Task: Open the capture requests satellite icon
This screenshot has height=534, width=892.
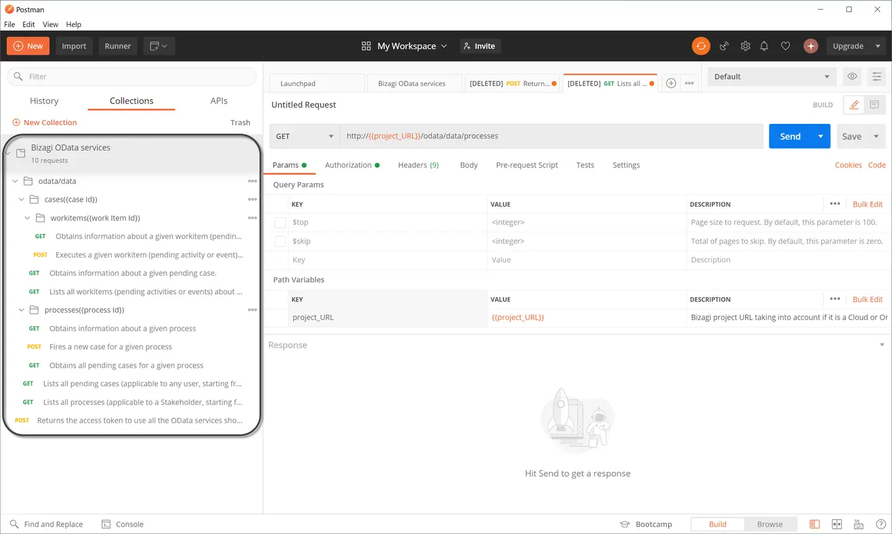Action: (x=724, y=46)
